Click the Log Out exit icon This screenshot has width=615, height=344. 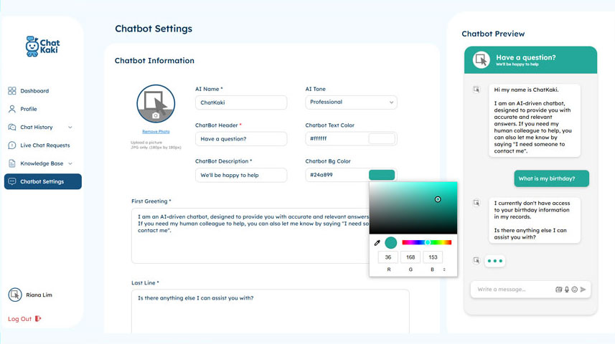(38, 319)
